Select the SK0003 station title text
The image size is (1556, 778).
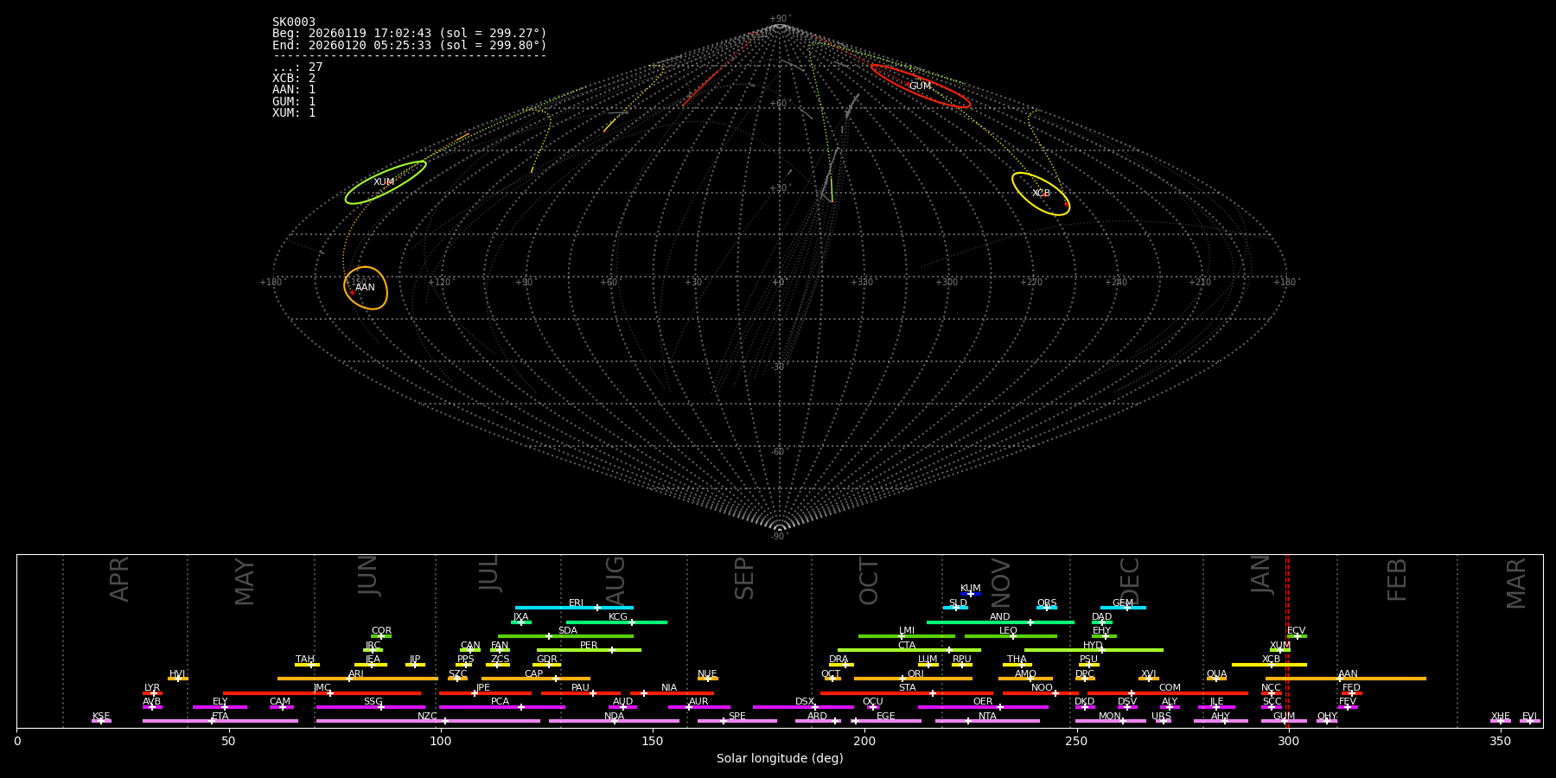click(x=294, y=22)
